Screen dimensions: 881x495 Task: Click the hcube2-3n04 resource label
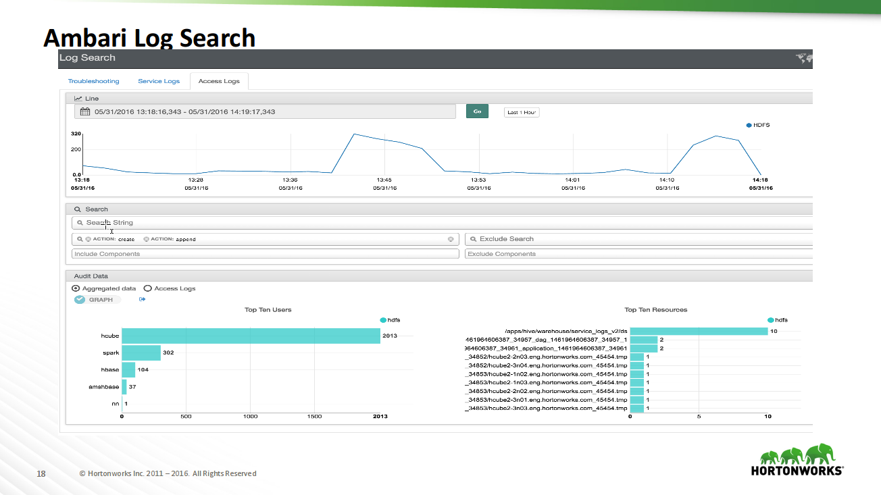[547, 365]
